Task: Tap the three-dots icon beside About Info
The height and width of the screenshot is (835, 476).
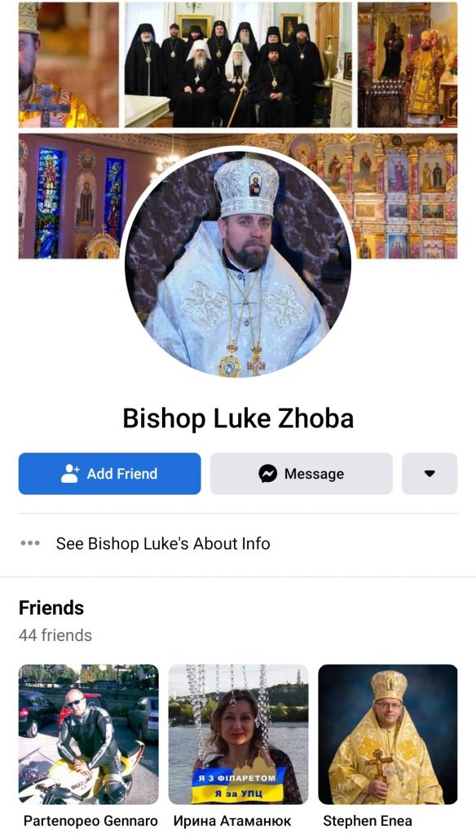Action: point(30,544)
